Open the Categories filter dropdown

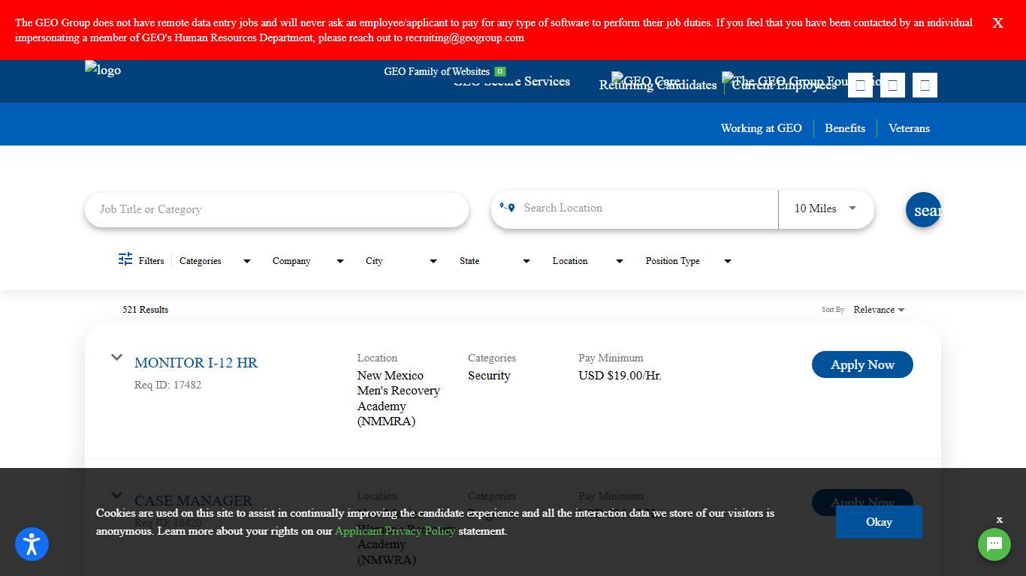[x=215, y=261]
